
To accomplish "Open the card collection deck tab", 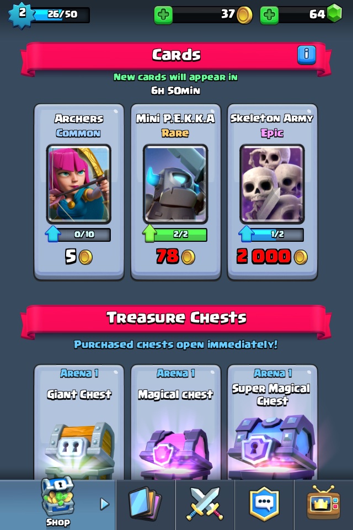I will (145, 503).
